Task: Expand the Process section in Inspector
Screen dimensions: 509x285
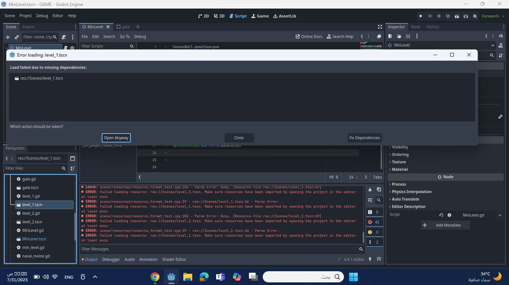Action: [399, 184]
